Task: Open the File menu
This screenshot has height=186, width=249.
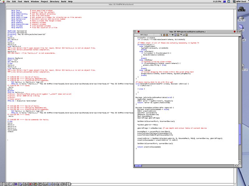Action: click(x=8, y=2)
